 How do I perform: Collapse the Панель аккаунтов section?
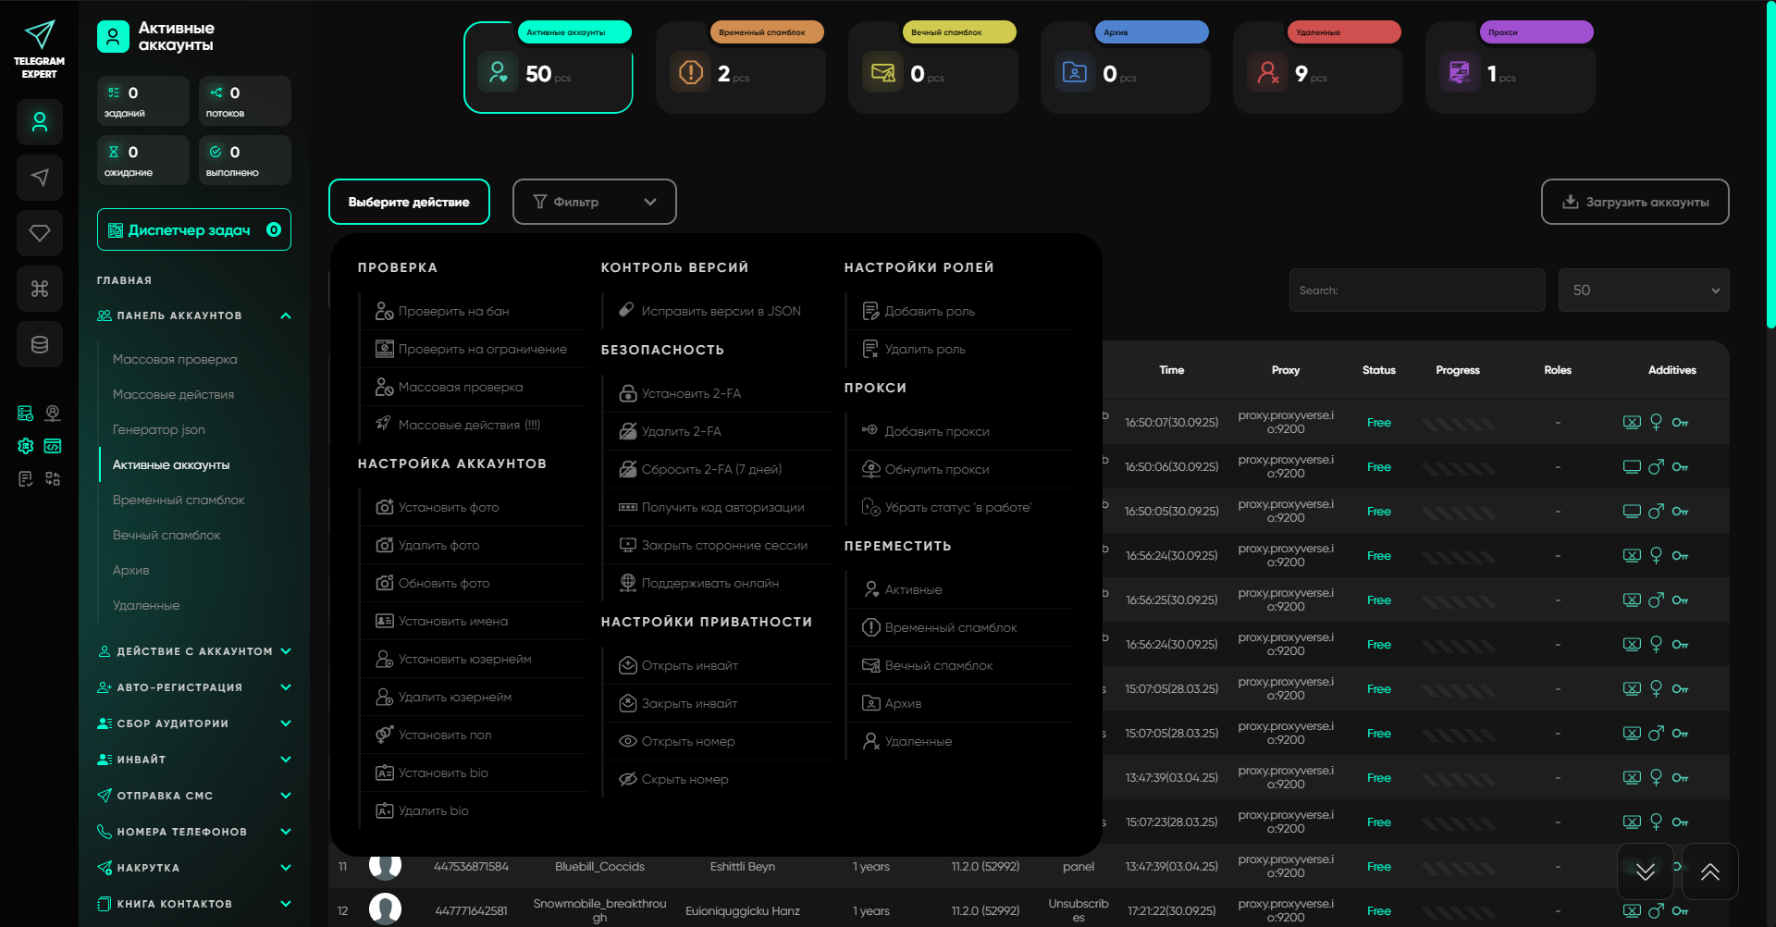[x=286, y=316]
